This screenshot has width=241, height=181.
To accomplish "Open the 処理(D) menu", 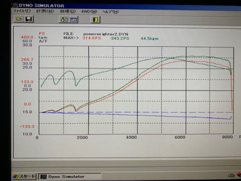I will tap(68, 11).
